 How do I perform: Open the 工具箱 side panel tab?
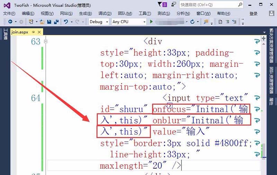coord(5,34)
